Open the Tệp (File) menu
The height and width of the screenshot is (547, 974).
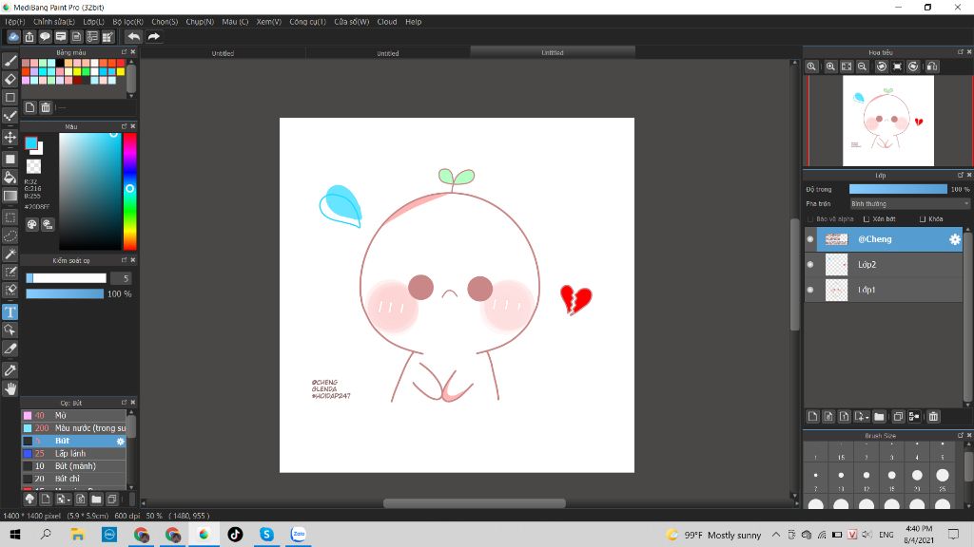[x=15, y=22]
